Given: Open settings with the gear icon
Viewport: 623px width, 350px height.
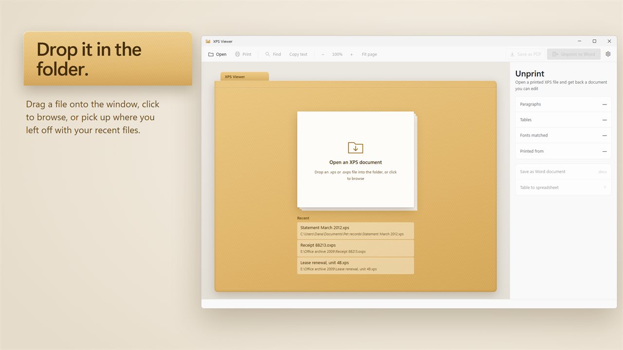Looking at the screenshot, I should click(608, 54).
